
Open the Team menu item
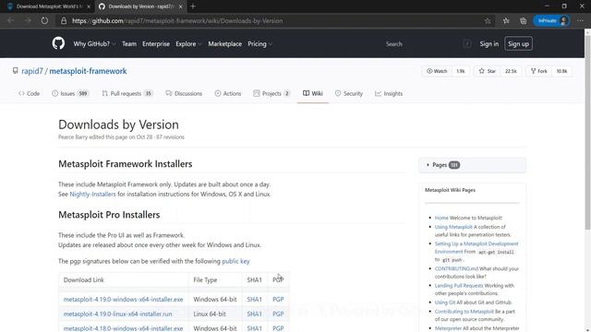[129, 43]
